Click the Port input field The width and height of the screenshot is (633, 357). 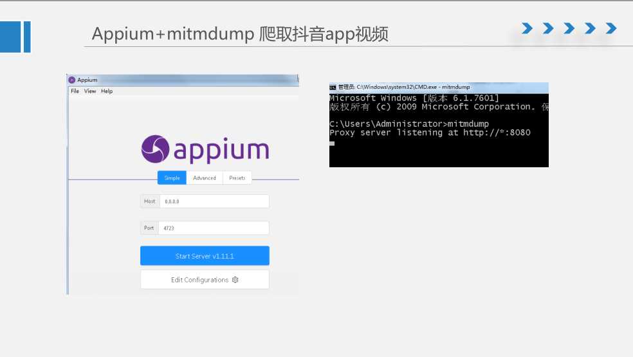[214, 228]
